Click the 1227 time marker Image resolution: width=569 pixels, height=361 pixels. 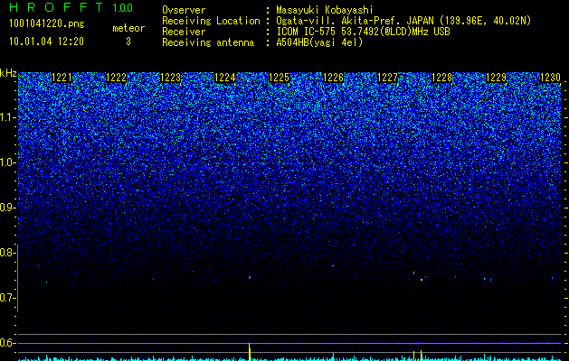tap(387, 78)
